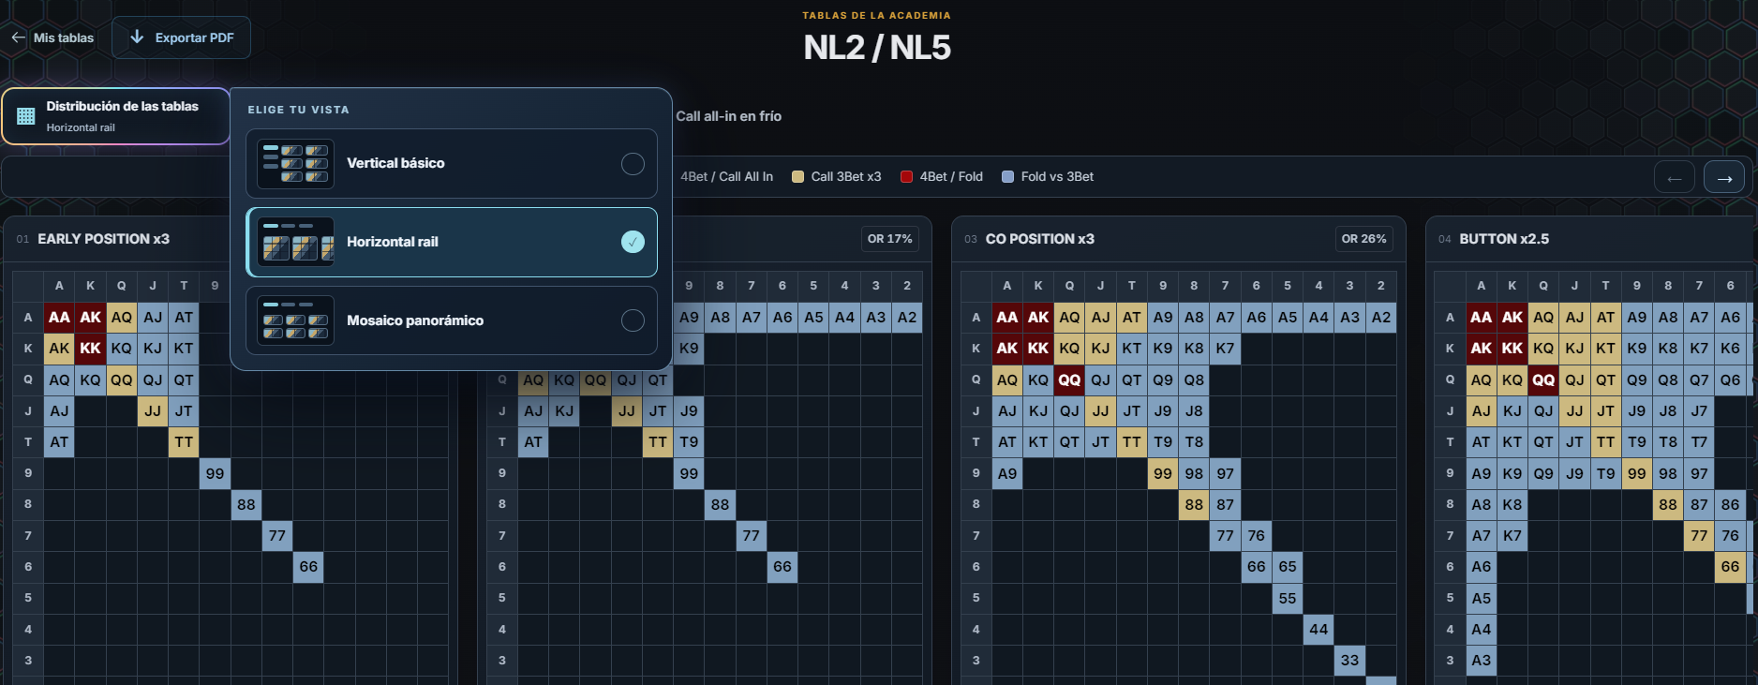The width and height of the screenshot is (1758, 685).
Task: Select the Horizontal rail checked radio
Action: click(x=633, y=242)
